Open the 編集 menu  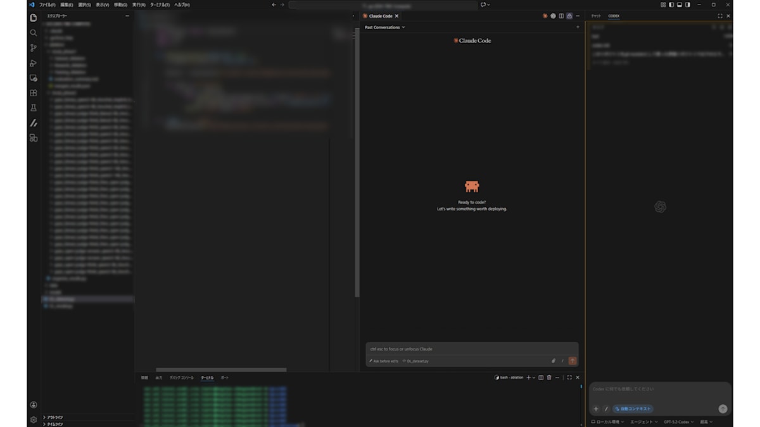point(66,4)
